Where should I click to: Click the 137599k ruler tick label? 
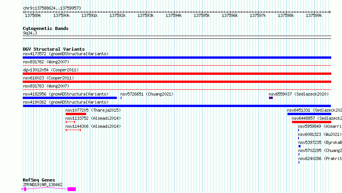tap(314, 15)
